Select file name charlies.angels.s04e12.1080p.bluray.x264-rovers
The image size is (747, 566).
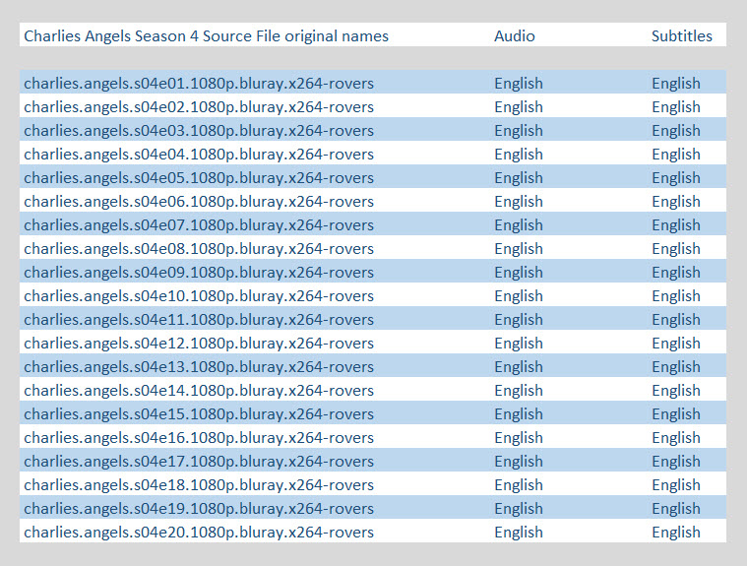(x=199, y=343)
